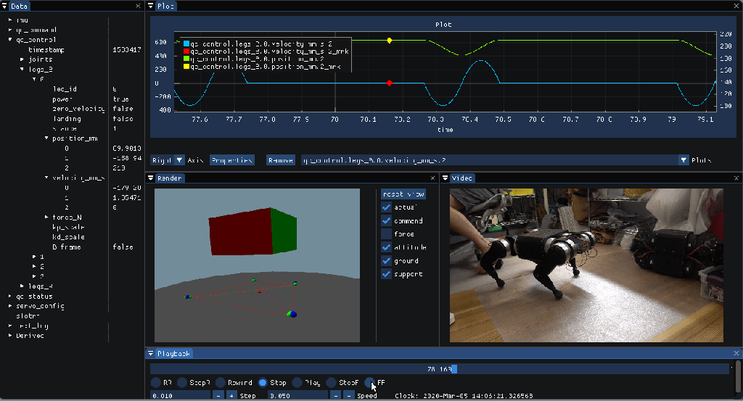The image size is (743, 401).
Task: Enable the force checkbox in Render
Action: [x=387, y=234]
